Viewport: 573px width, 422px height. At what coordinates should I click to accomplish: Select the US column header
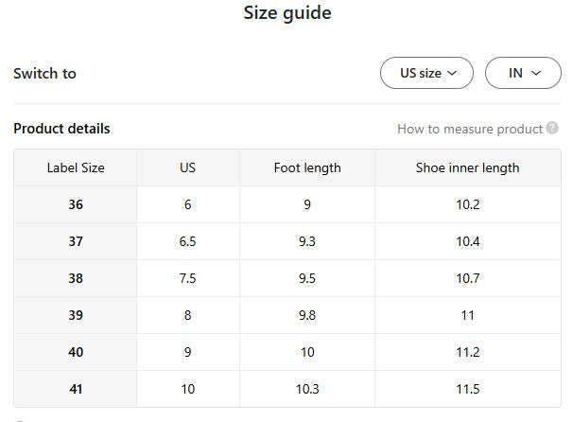click(x=187, y=167)
